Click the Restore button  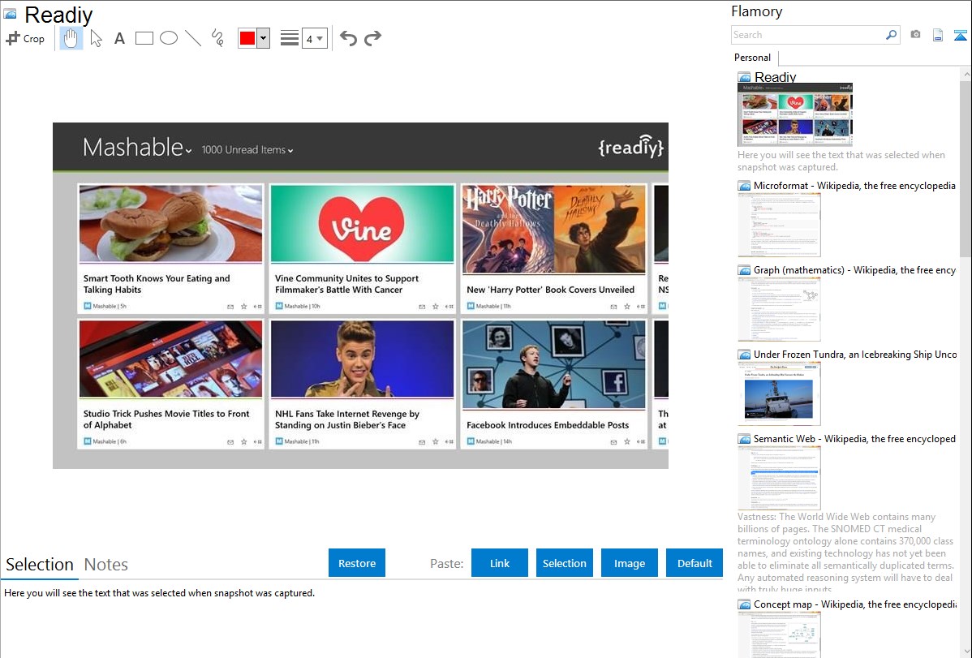coord(357,563)
